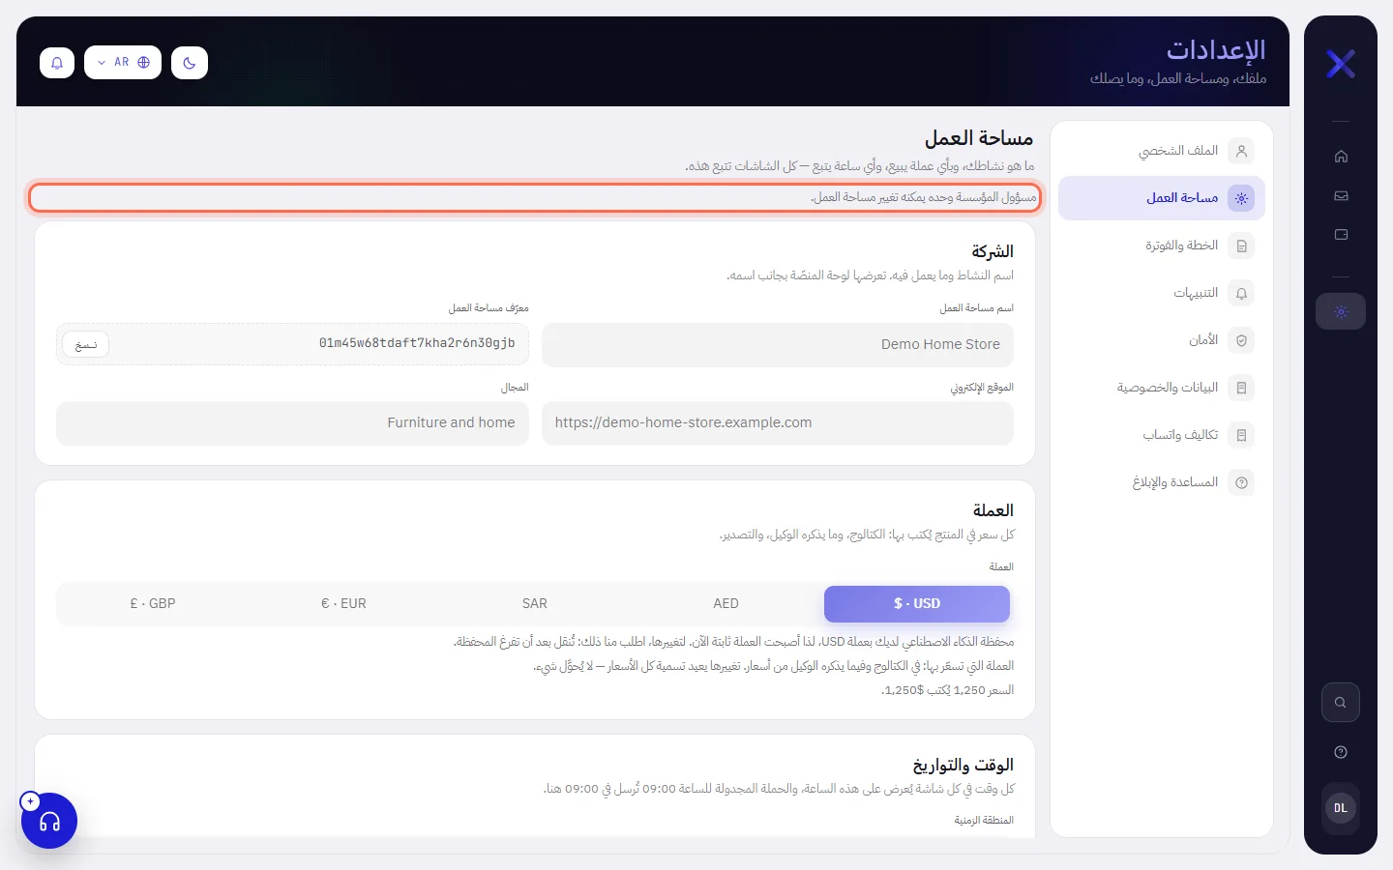Toggle dark mode with the moon button
Image resolution: width=1393 pixels, height=870 pixels.
(x=190, y=63)
